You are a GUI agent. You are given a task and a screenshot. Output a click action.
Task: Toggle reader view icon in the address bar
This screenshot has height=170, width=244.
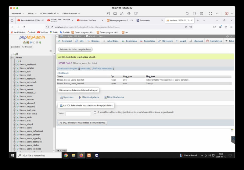click(186, 27)
